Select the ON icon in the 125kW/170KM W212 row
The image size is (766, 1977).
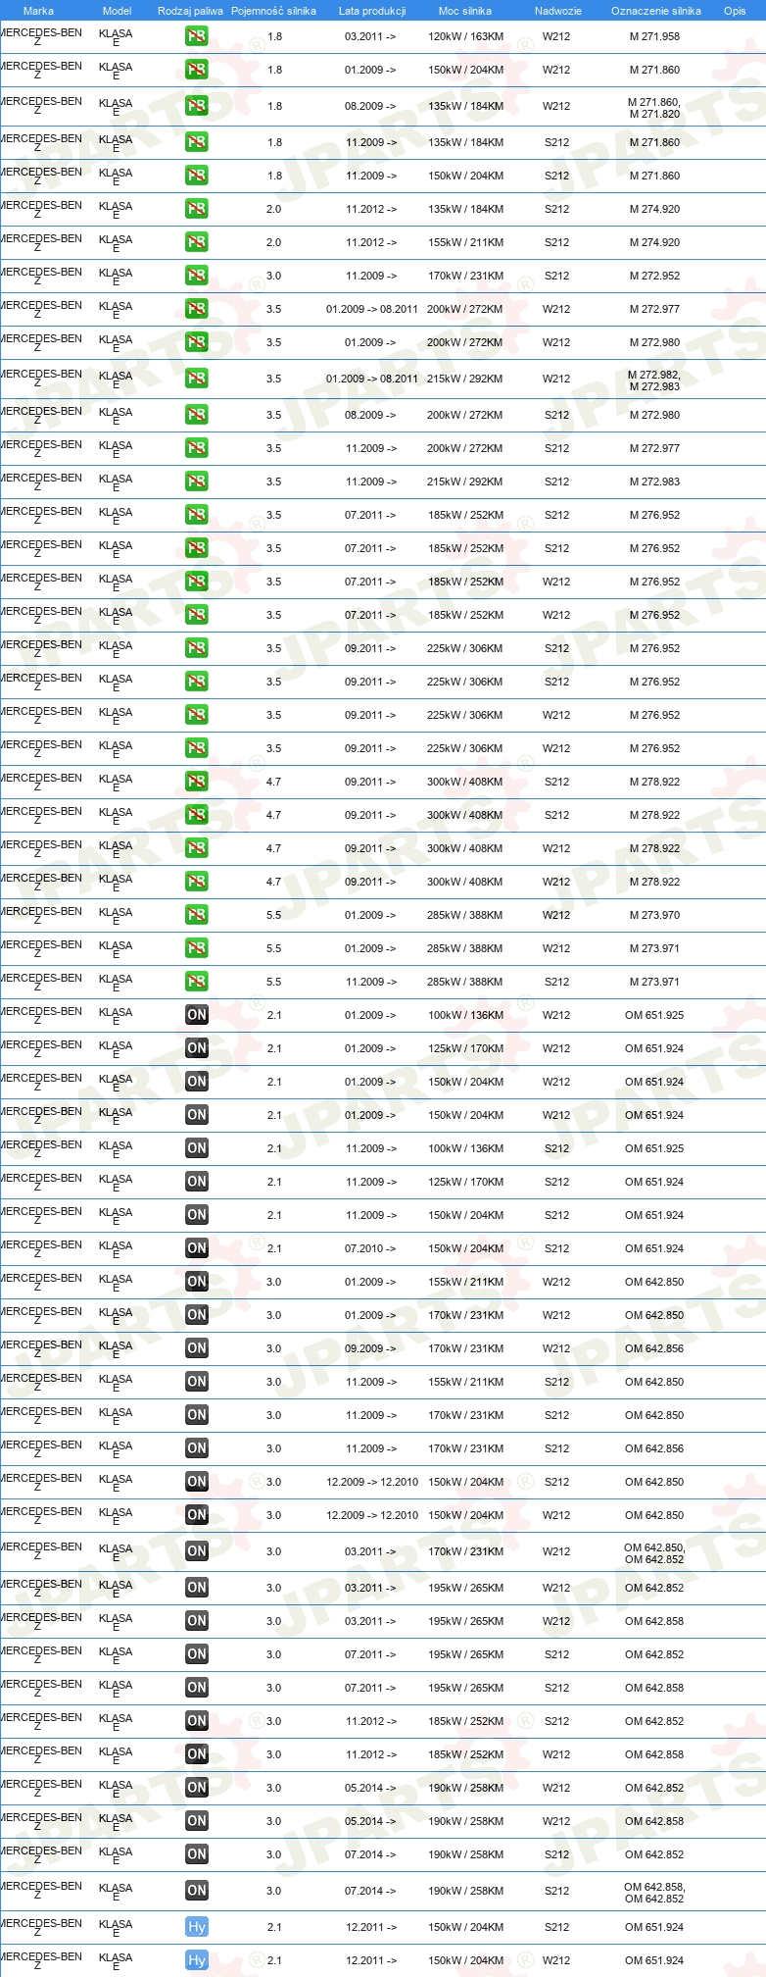pyautogui.click(x=197, y=1048)
